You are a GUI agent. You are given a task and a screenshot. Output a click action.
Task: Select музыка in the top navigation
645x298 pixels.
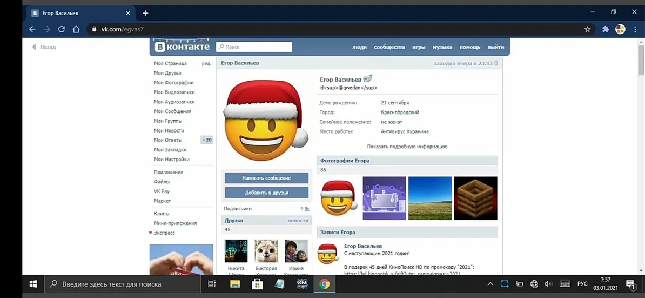[442, 47]
